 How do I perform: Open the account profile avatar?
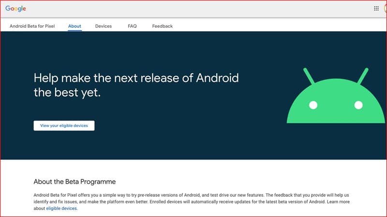click(x=385, y=9)
